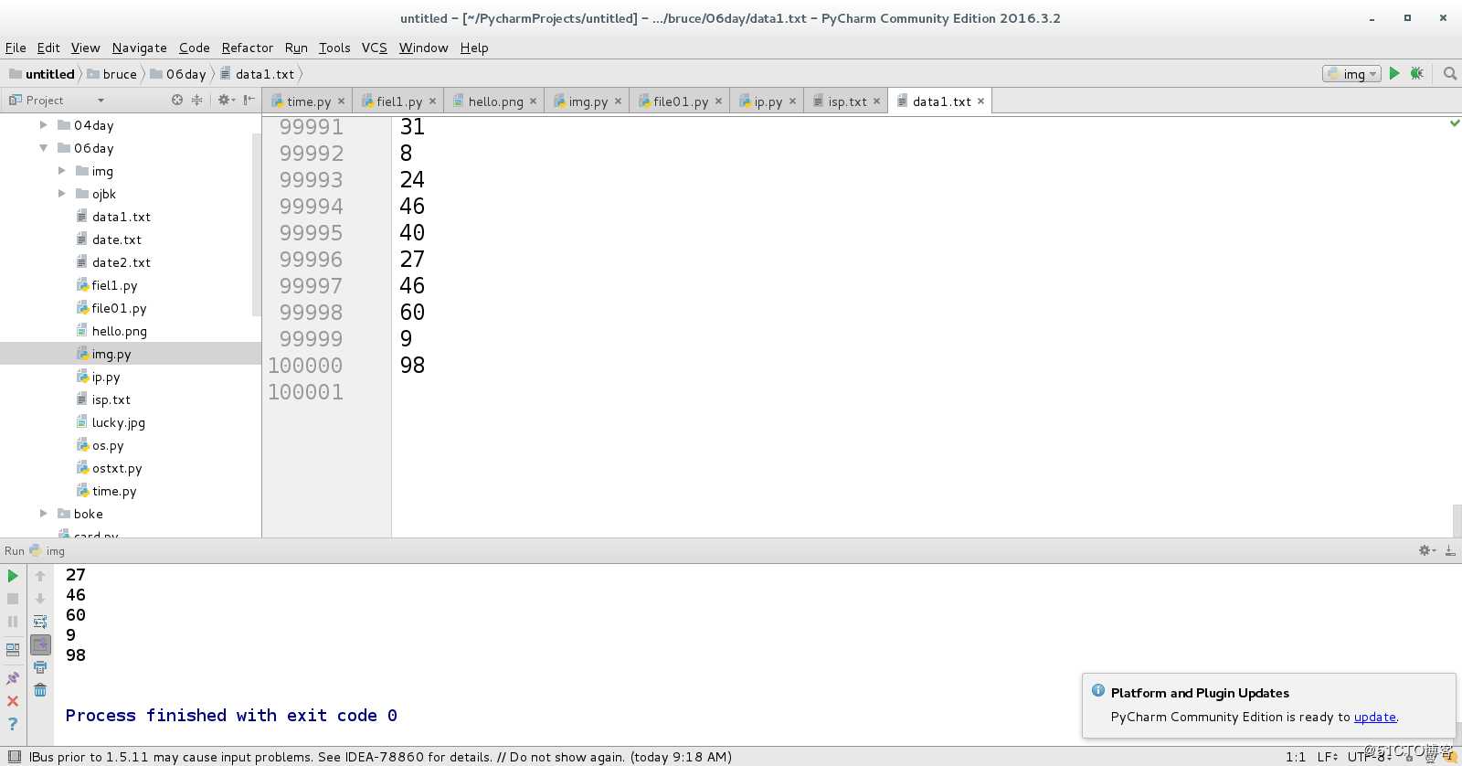This screenshot has width=1462, height=766.
Task: Open the Tools menu
Action: 334,48
